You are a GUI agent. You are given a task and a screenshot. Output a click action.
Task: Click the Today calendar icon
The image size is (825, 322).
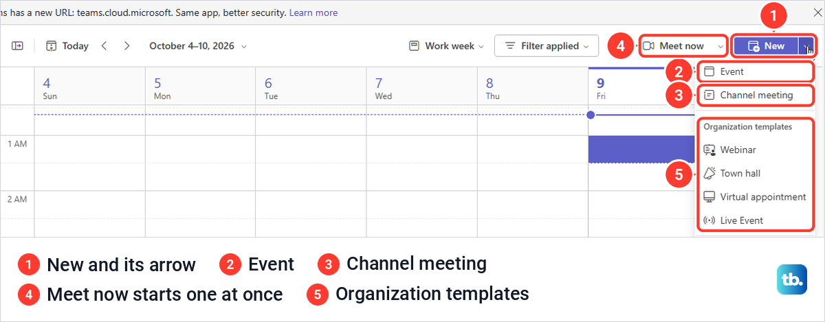click(x=51, y=46)
